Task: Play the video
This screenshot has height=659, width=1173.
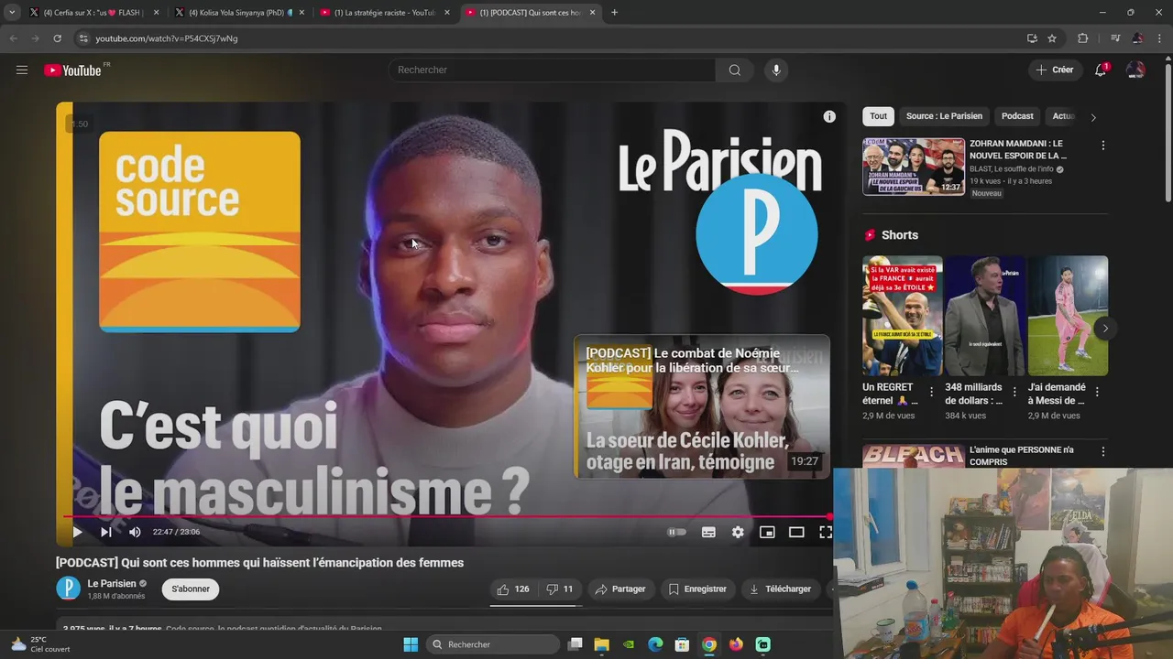Action: (x=77, y=532)
